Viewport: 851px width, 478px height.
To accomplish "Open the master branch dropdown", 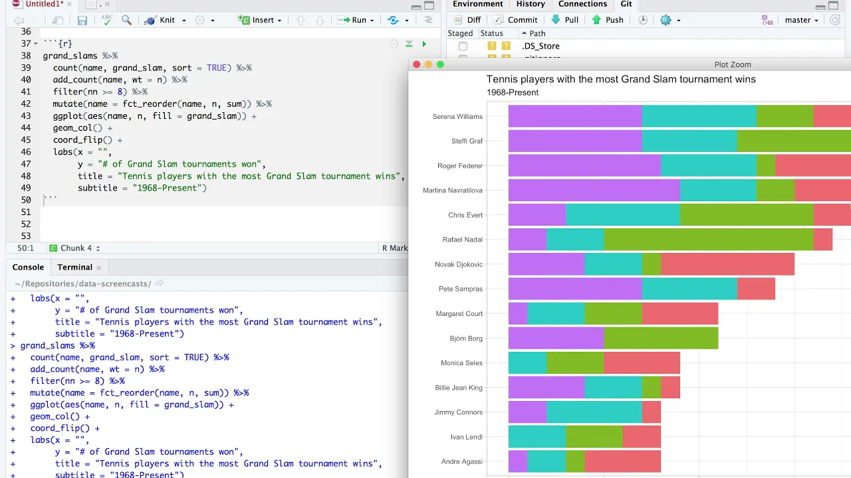I will pyautogui.click(x=802, y=20).
